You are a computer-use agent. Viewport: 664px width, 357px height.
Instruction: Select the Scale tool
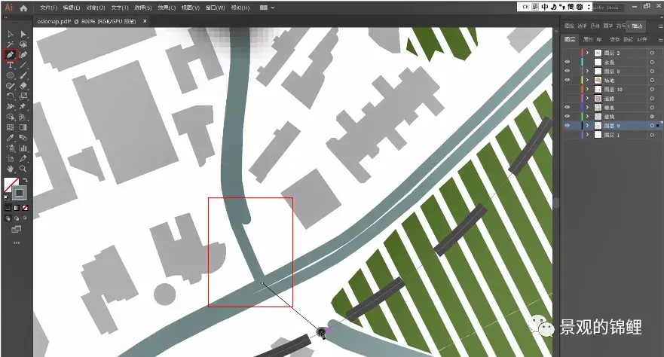(x=23, y=96)
